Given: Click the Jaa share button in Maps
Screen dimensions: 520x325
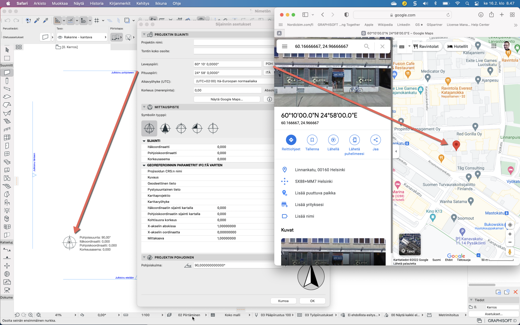Looking at the screenshot, I should click(375, 143).
